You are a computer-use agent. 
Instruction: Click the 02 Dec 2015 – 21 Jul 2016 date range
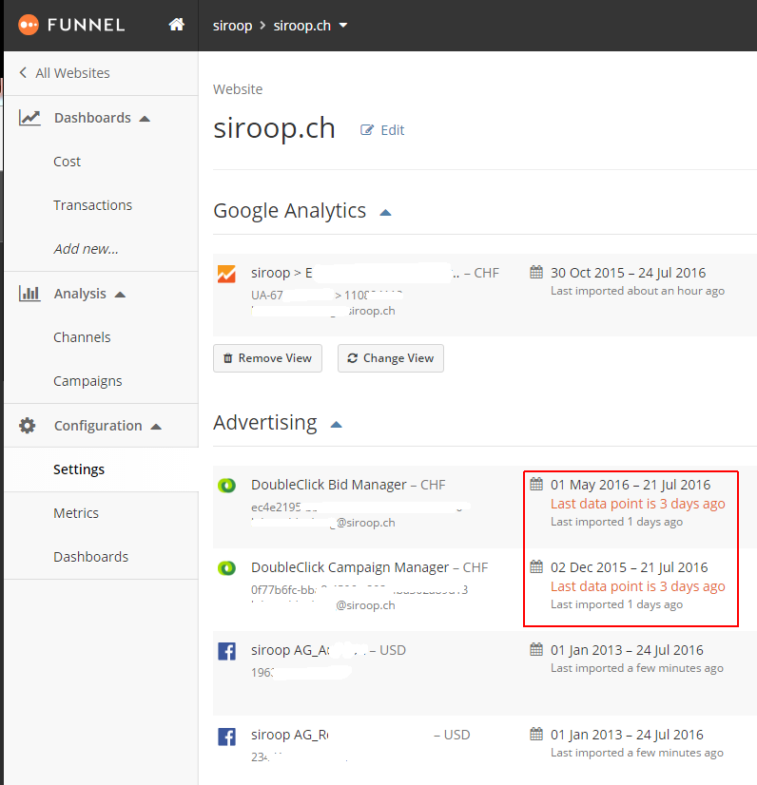coord(630,567)
